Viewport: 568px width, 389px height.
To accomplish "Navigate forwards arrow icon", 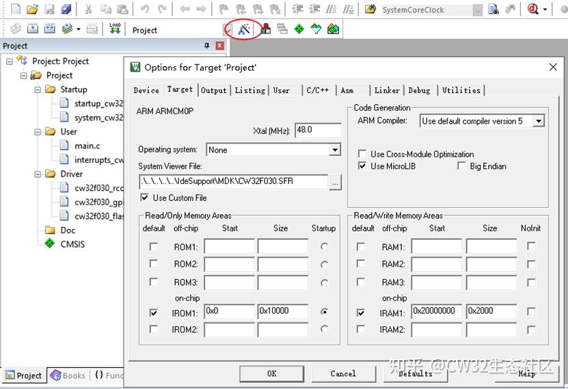I will click(201, 9).
